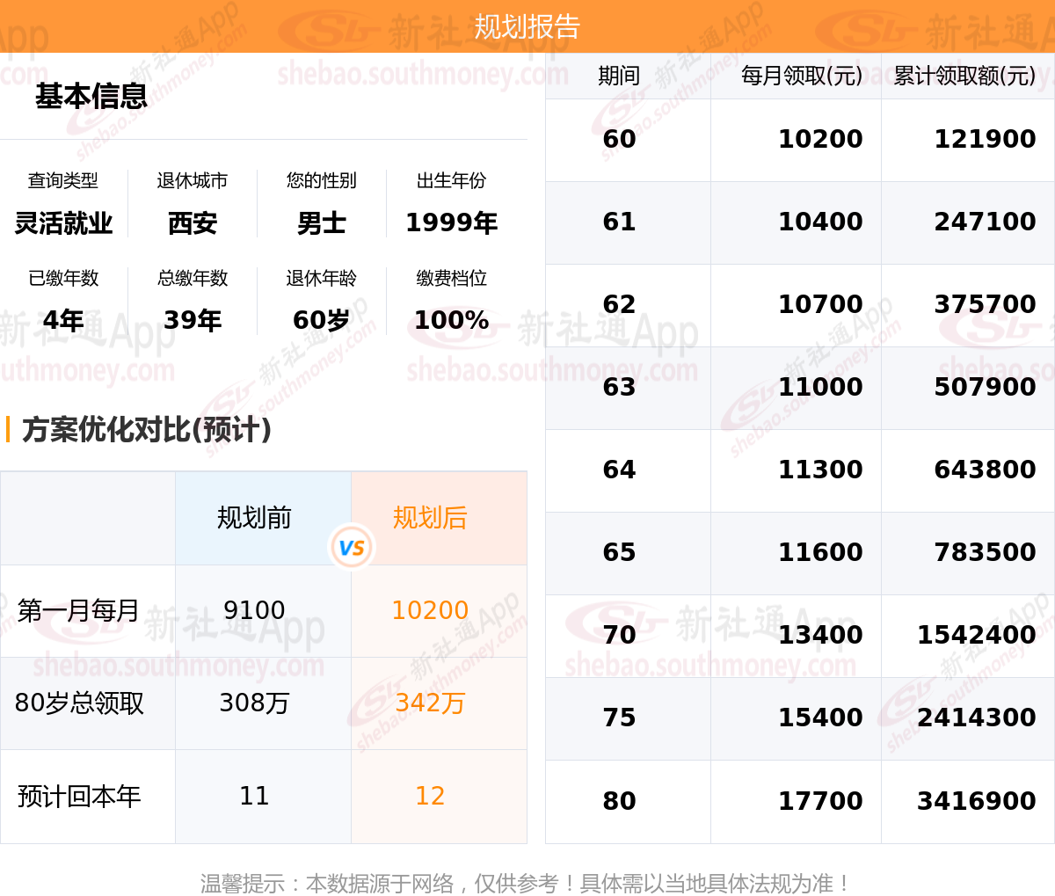Image resolution: width=1055 pixels, height=896 pixels.
Task: Click the 出生年份 label
Action: pyautogui.click(x=451, y=180)
